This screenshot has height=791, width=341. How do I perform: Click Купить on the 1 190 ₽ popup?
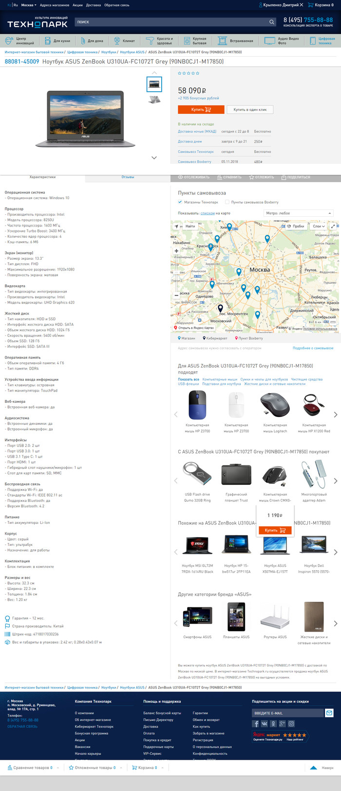pyautogui.click(x=275, y=530)
